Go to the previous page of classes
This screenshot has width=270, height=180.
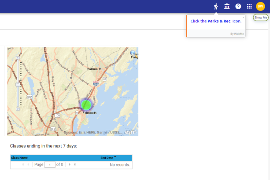pyautogui.click(x=29, y=165)
